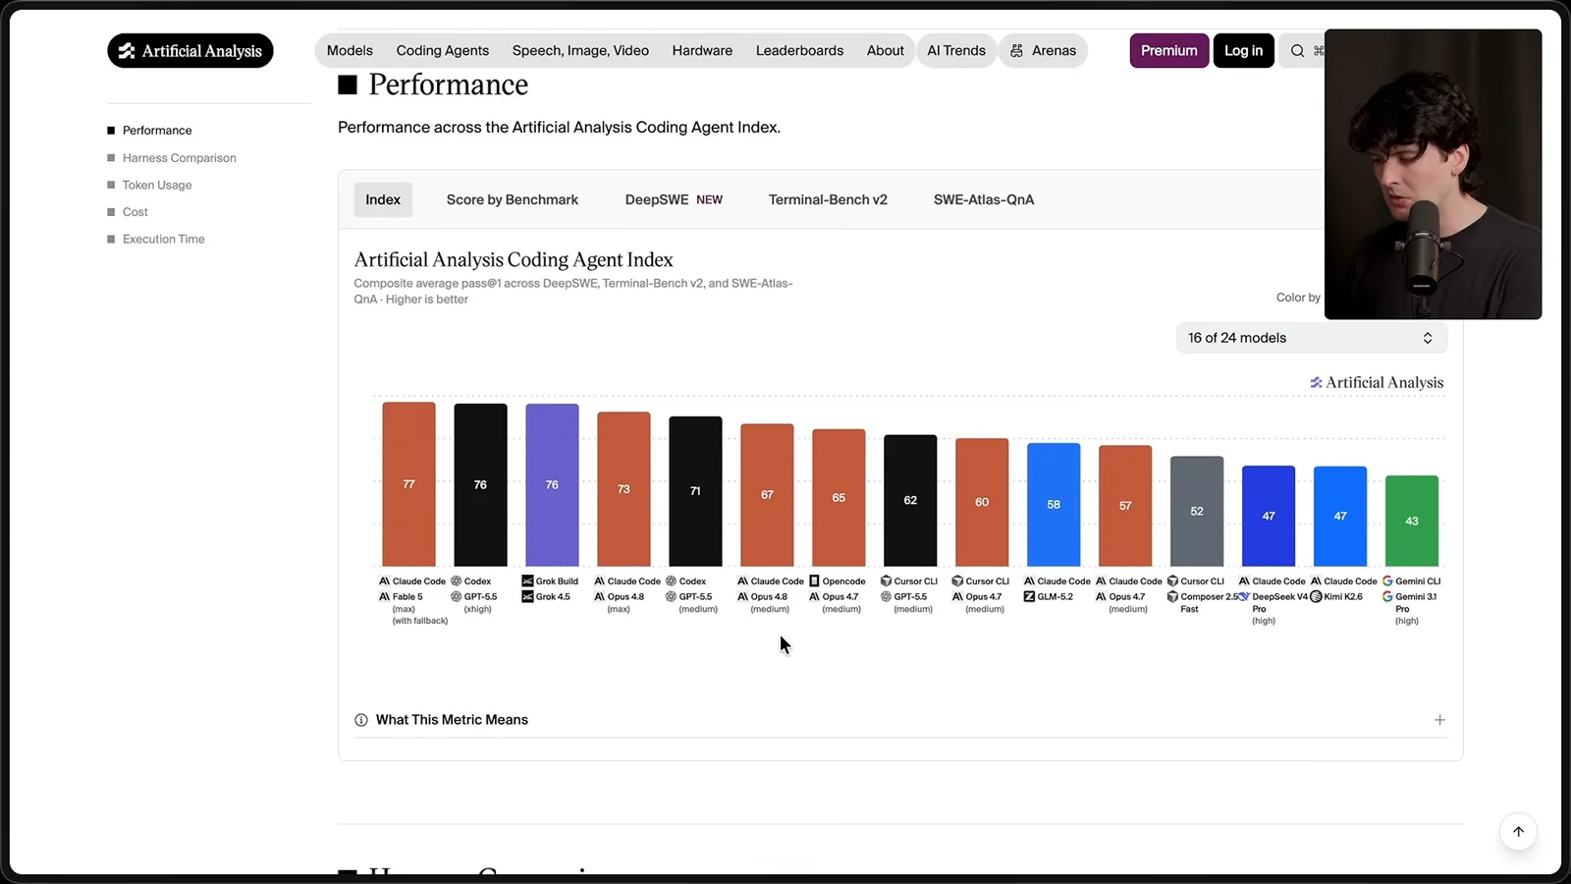This screenshot has height=884, width=1571.
Task: Click the purple Grok 4.5 bar
Action: 552,485
